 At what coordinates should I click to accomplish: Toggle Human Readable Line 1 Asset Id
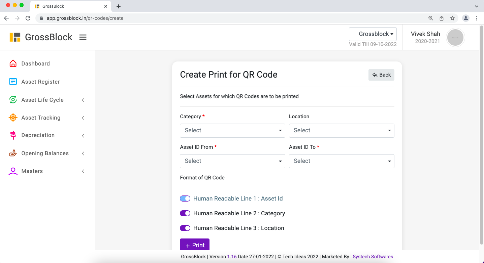[185, 199]
